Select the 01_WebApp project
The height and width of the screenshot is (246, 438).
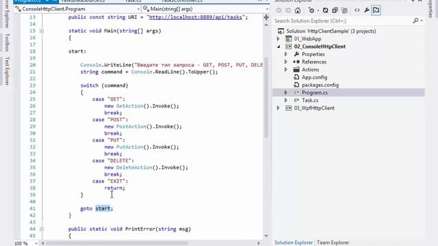click(x=307, y=39)
